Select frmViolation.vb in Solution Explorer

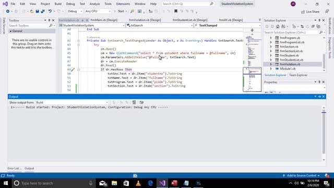(290, 64)
